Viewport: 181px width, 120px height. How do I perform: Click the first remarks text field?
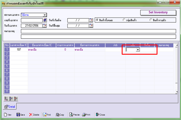(x=98, y=31)
